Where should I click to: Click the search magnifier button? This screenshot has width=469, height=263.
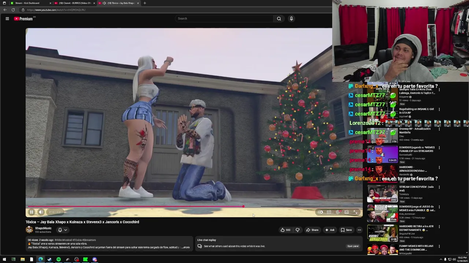tap(279, 19)
